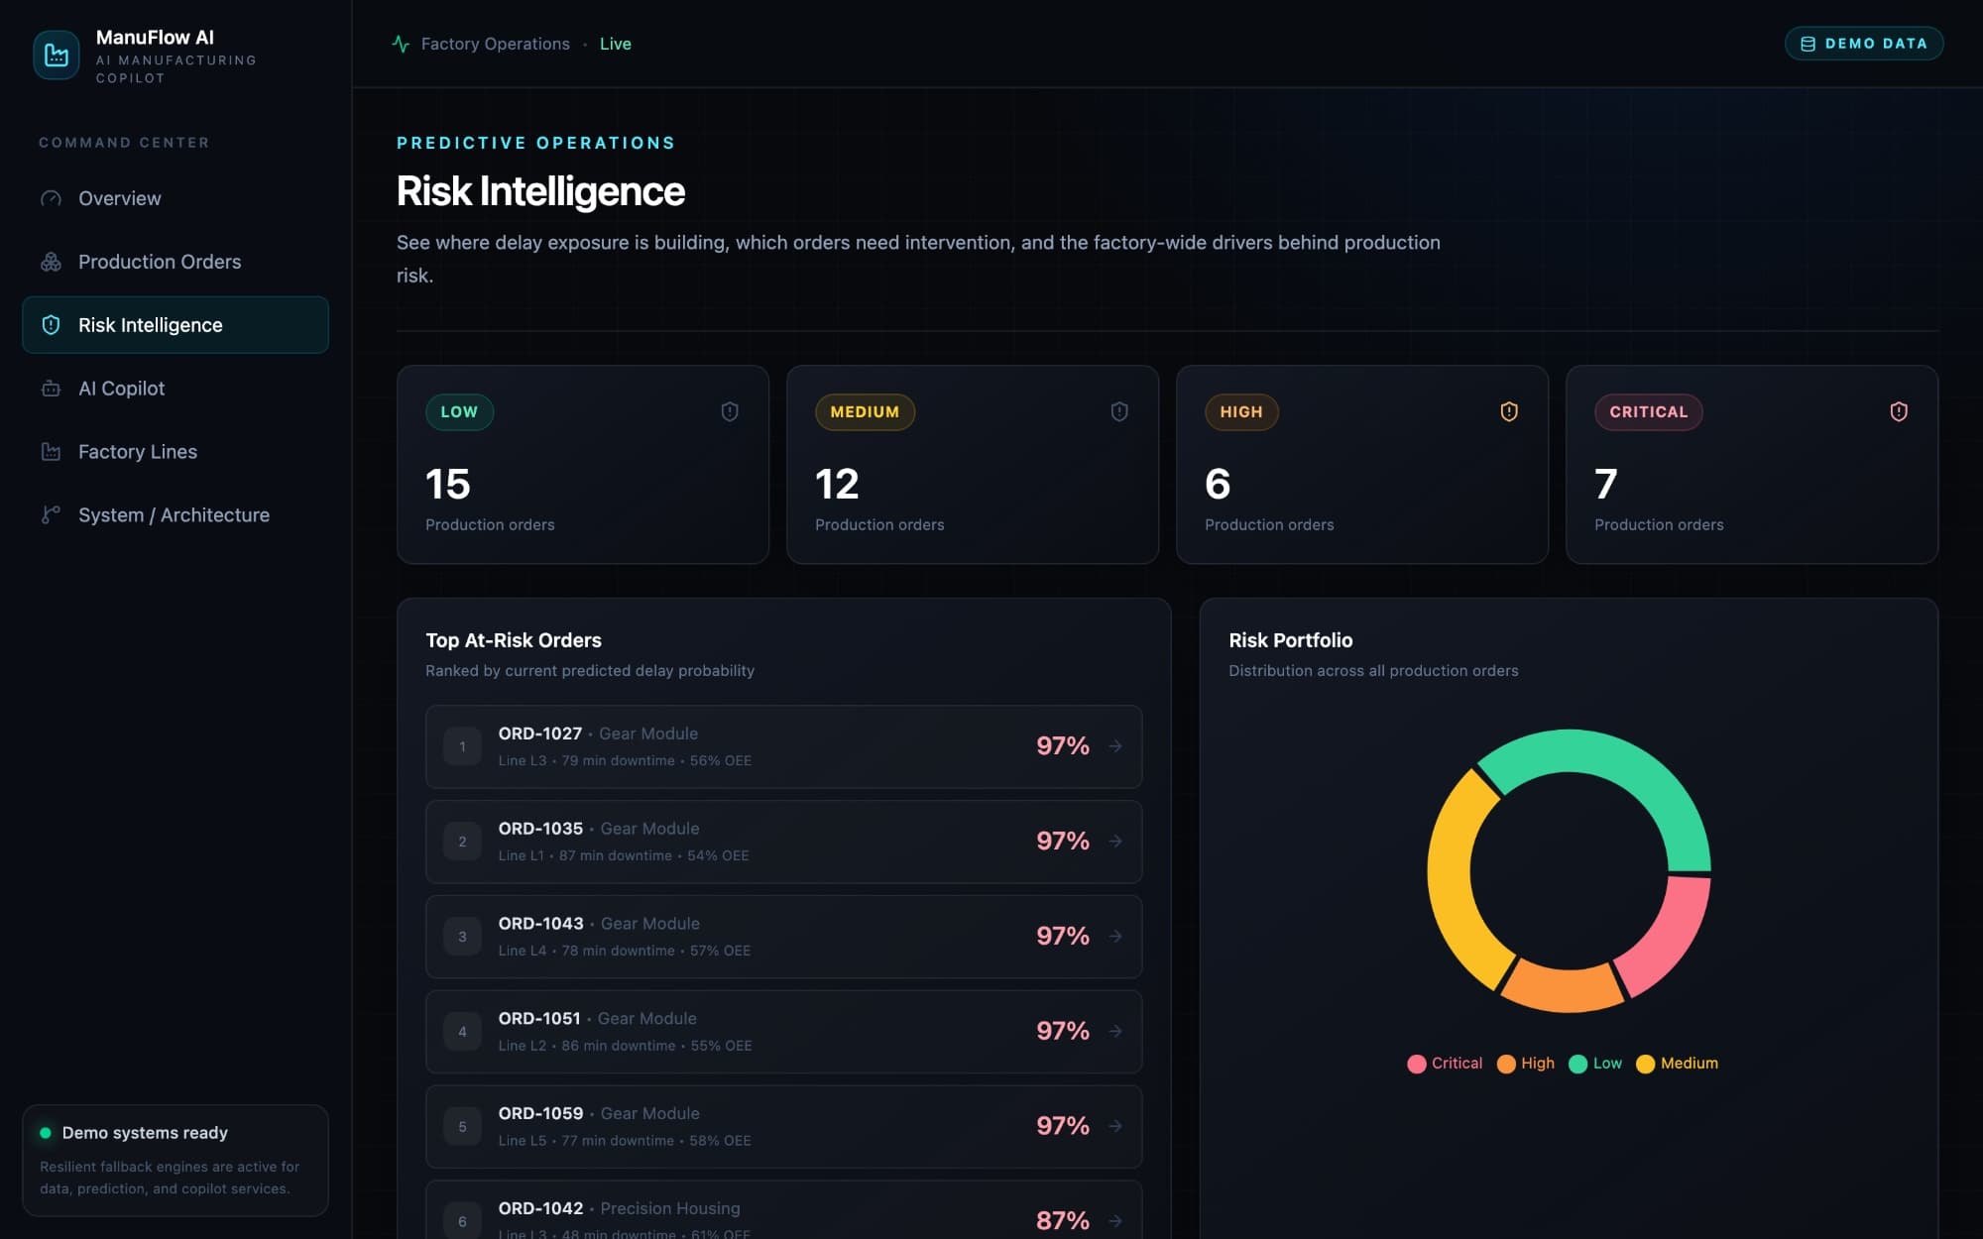Viewport: 1983px width, 1239px height.
Task: Click the arrow icon on ORD-1059 row
Action: 1115,1127
